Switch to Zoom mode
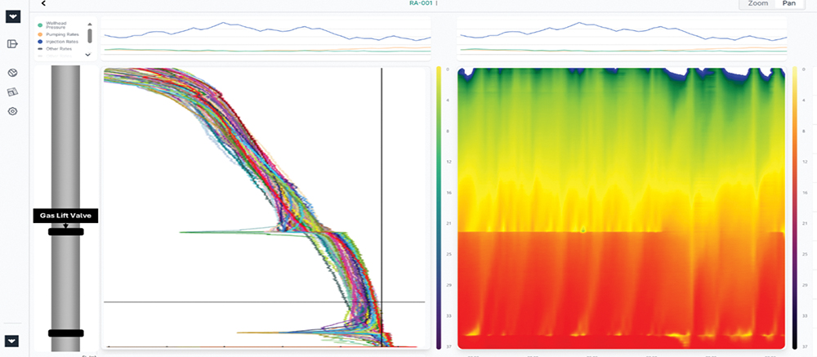This screenshot has width=817, height=357. (x=757, y=4)
